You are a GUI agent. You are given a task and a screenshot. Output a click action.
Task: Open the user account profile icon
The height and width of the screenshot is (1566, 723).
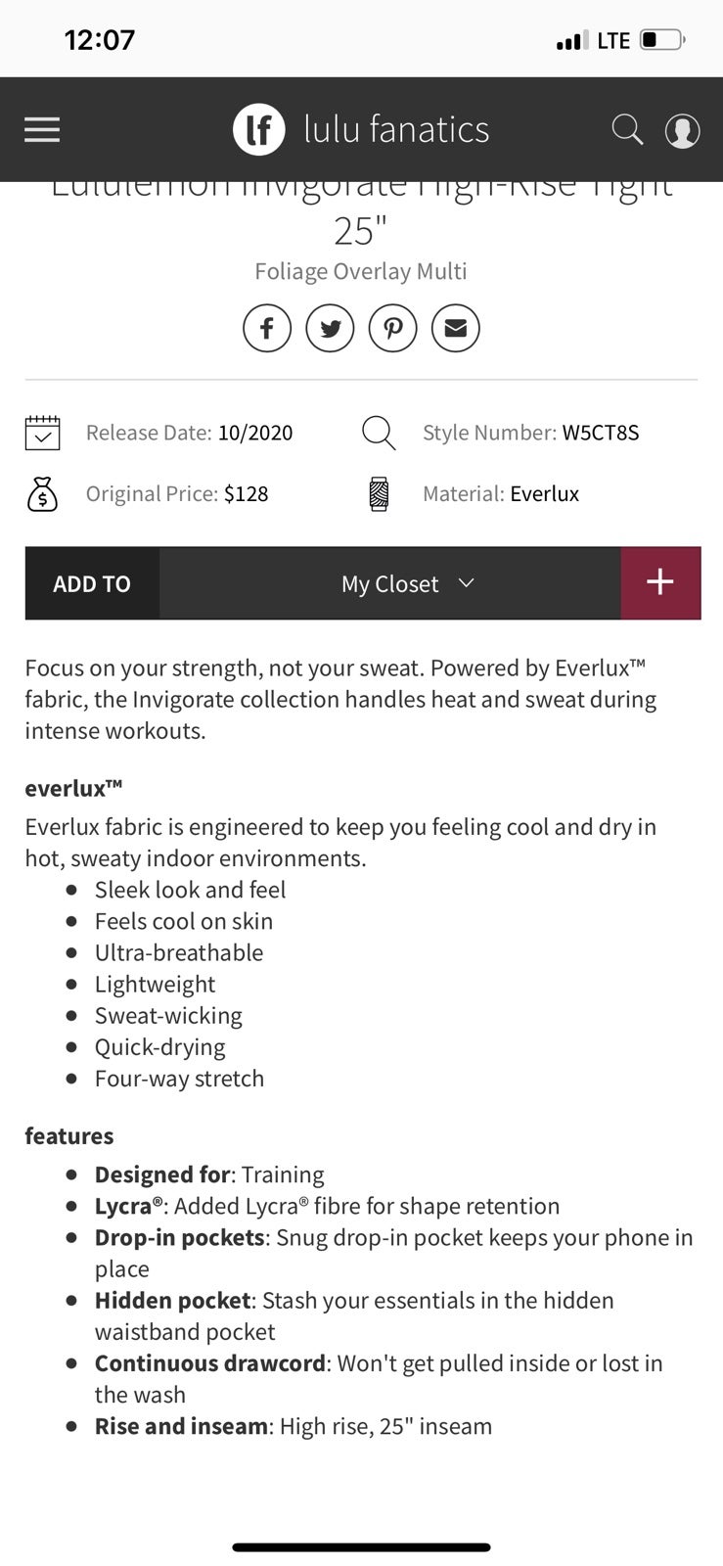(x=682, y=130)
